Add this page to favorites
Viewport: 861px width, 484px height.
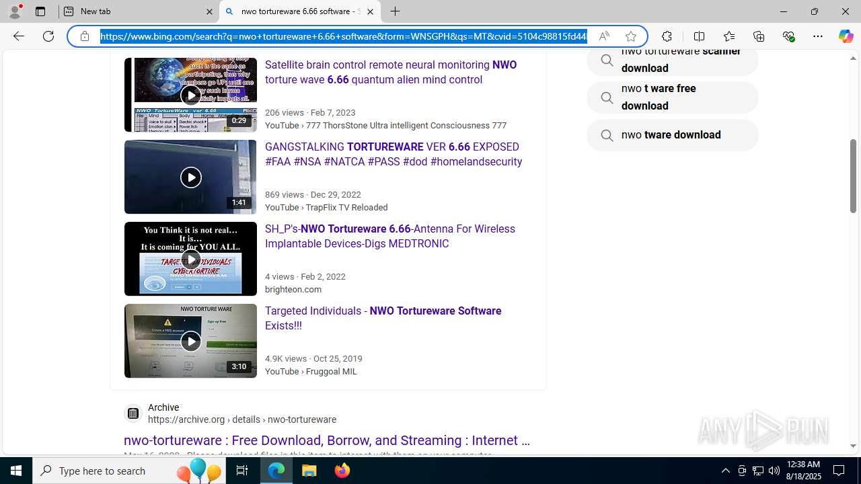click(631, 36)
